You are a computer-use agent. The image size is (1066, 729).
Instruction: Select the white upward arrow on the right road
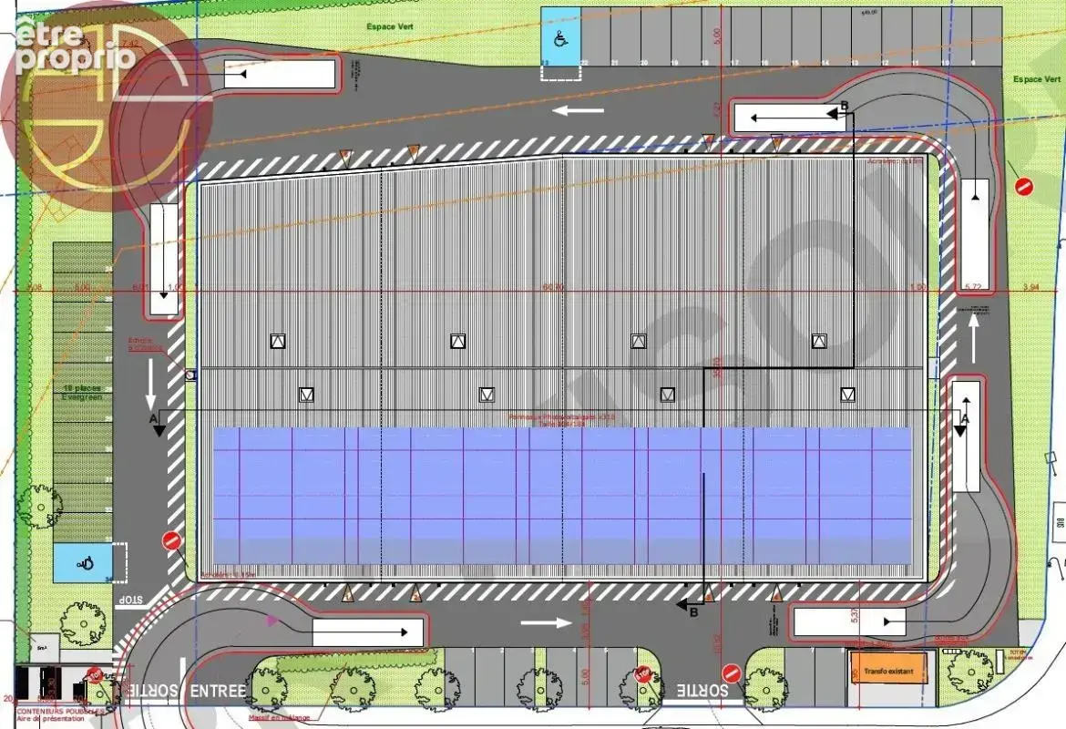pos(974,339)
